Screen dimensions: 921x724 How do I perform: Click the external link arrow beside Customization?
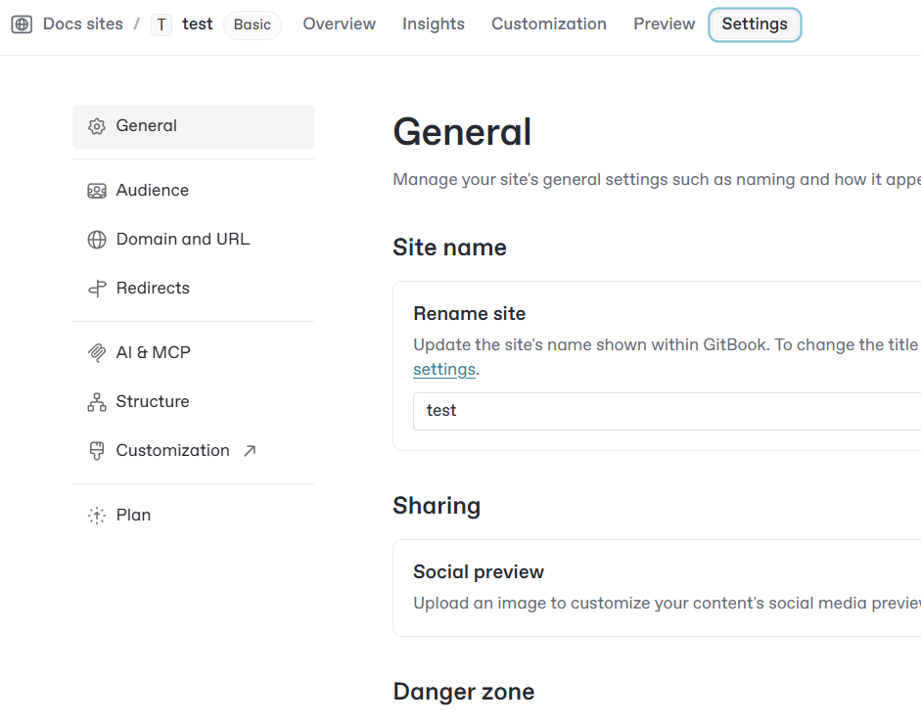point(250,451)
